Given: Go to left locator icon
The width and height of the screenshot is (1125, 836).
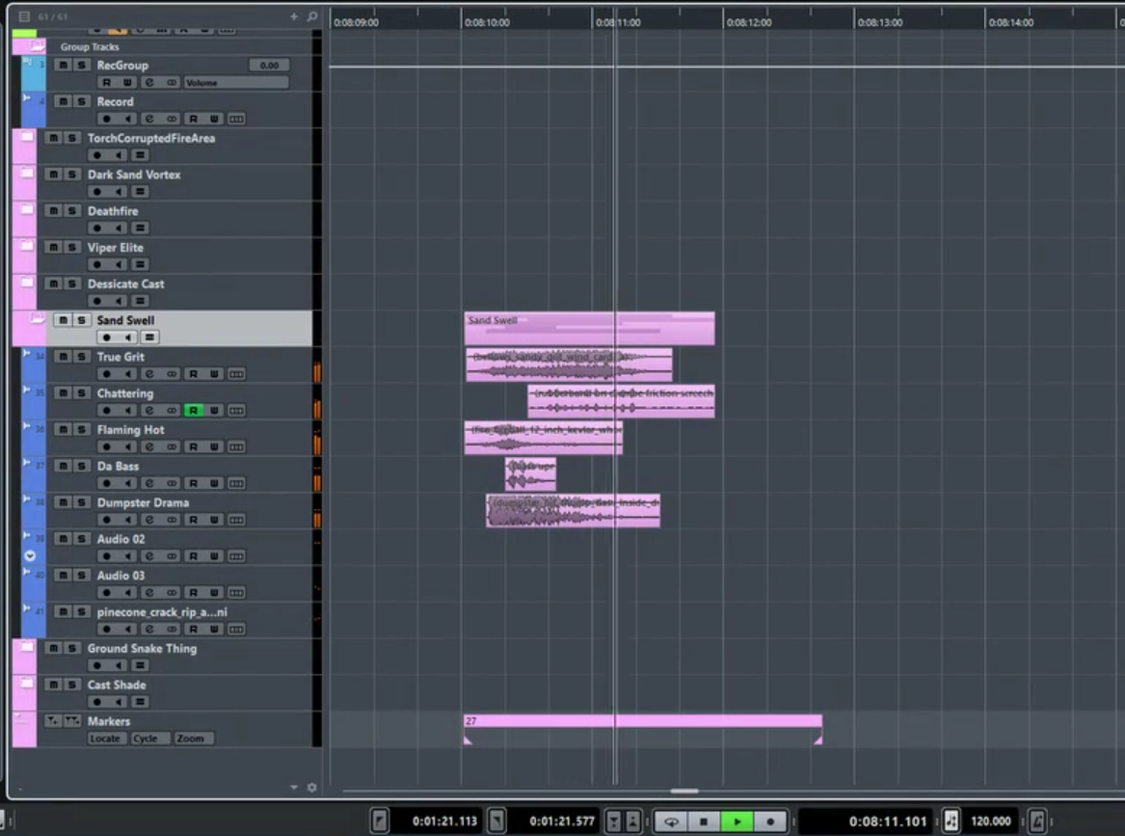Looking at the screenshot, I should click(380, 821).
